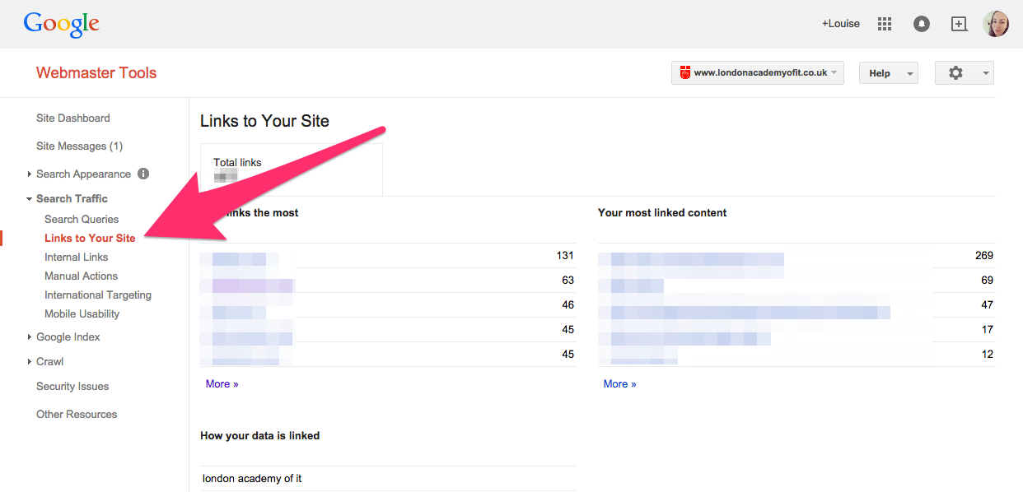Click More under who links the most
The width and height of the screenshot is (1023, 492).
(222, 383)
